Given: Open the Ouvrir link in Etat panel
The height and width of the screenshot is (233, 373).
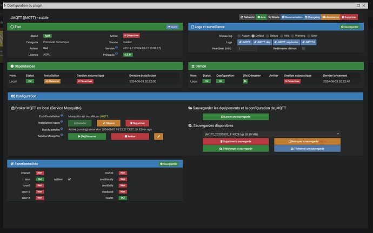Looking at the screenshot, I should click(172, 26).
